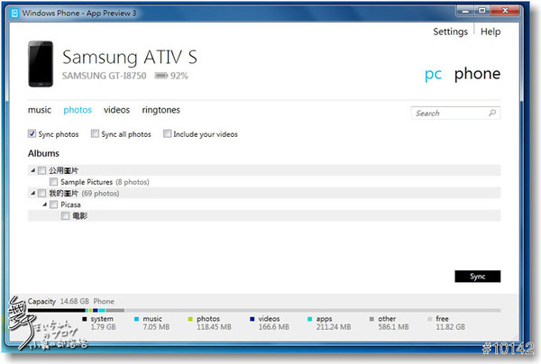Check the 我的圖片 album checkbox

tap(41, 193)
